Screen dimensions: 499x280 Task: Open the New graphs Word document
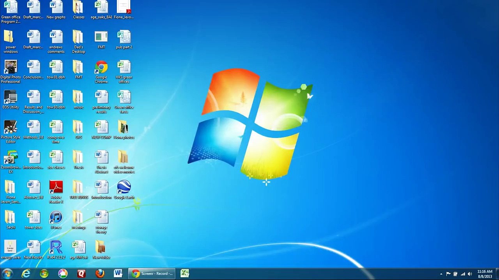coord(56,10)
